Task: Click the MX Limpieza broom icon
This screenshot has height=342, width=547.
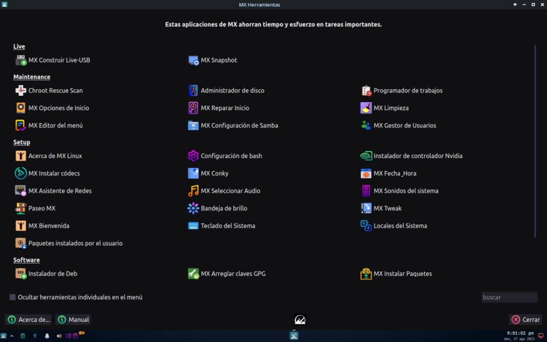Action: 366,108
